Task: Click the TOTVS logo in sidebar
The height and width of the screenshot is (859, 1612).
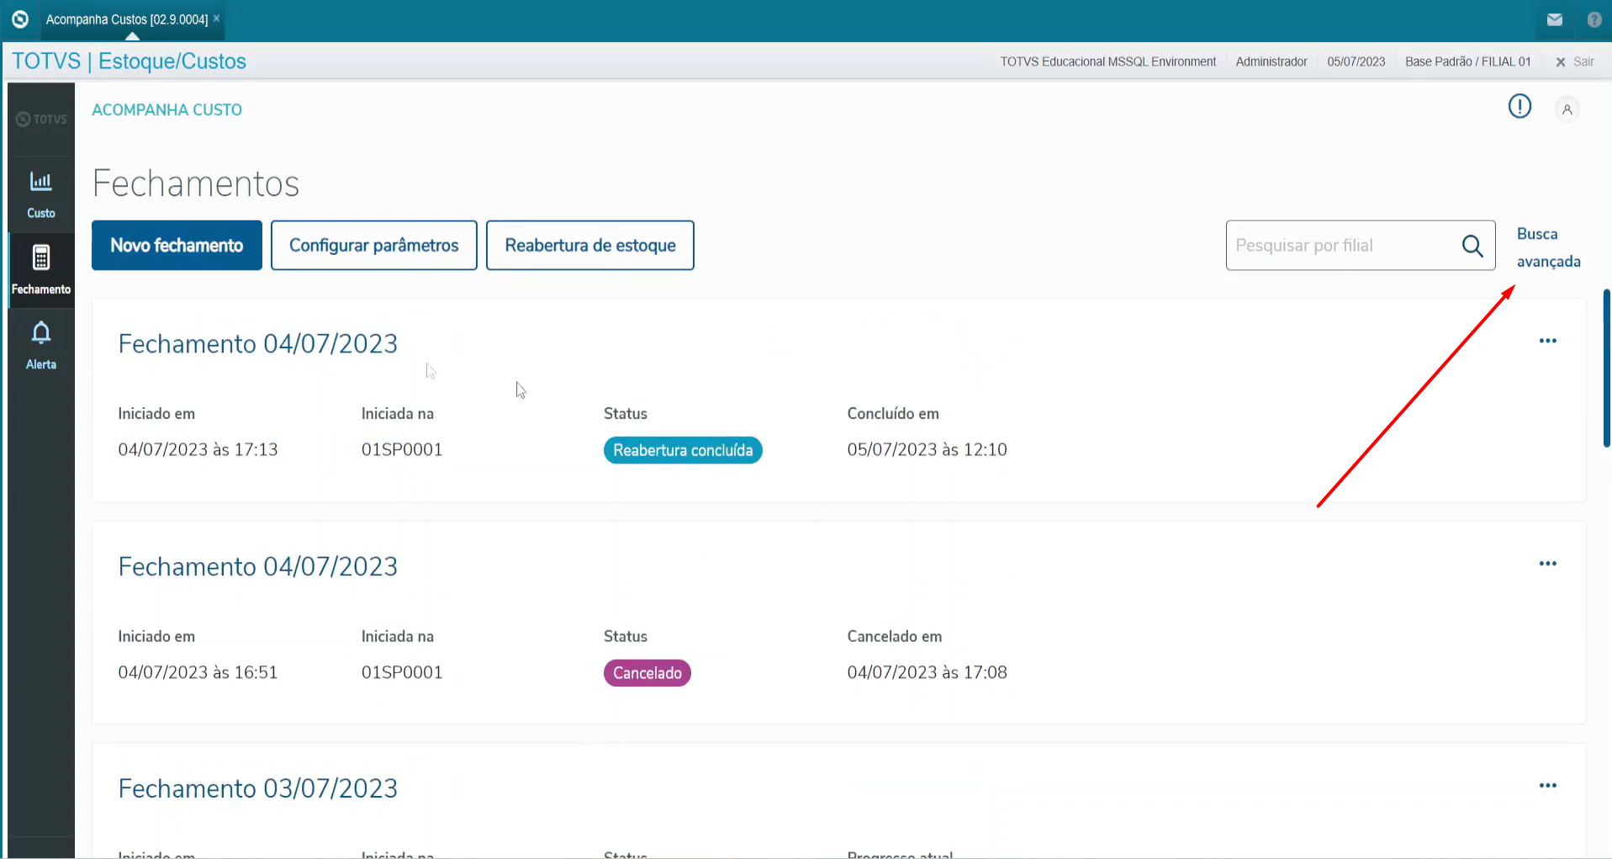Action: (x=41, y=119)
